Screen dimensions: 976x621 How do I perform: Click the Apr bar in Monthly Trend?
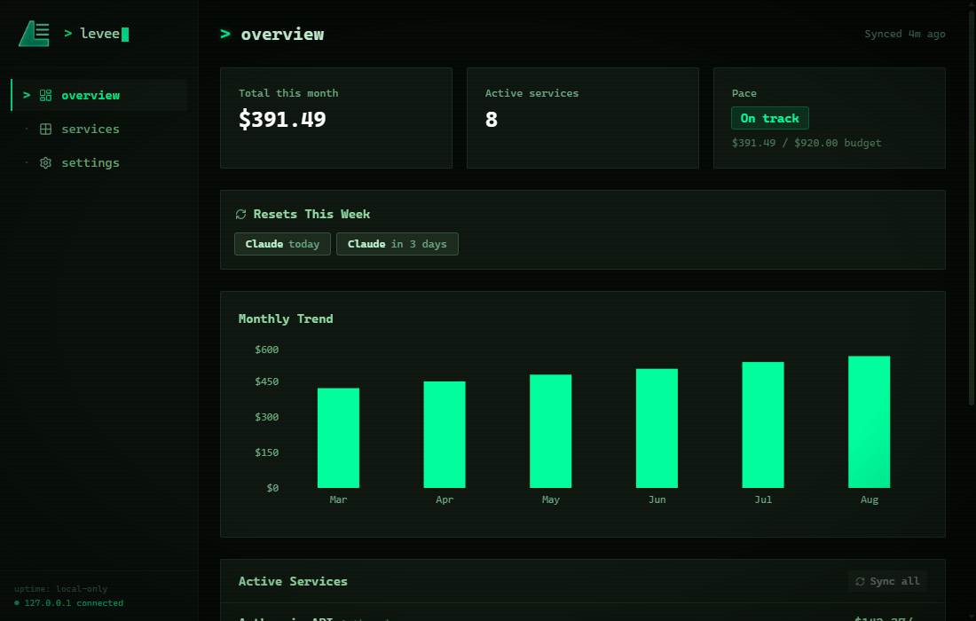(x=445, y=435)
